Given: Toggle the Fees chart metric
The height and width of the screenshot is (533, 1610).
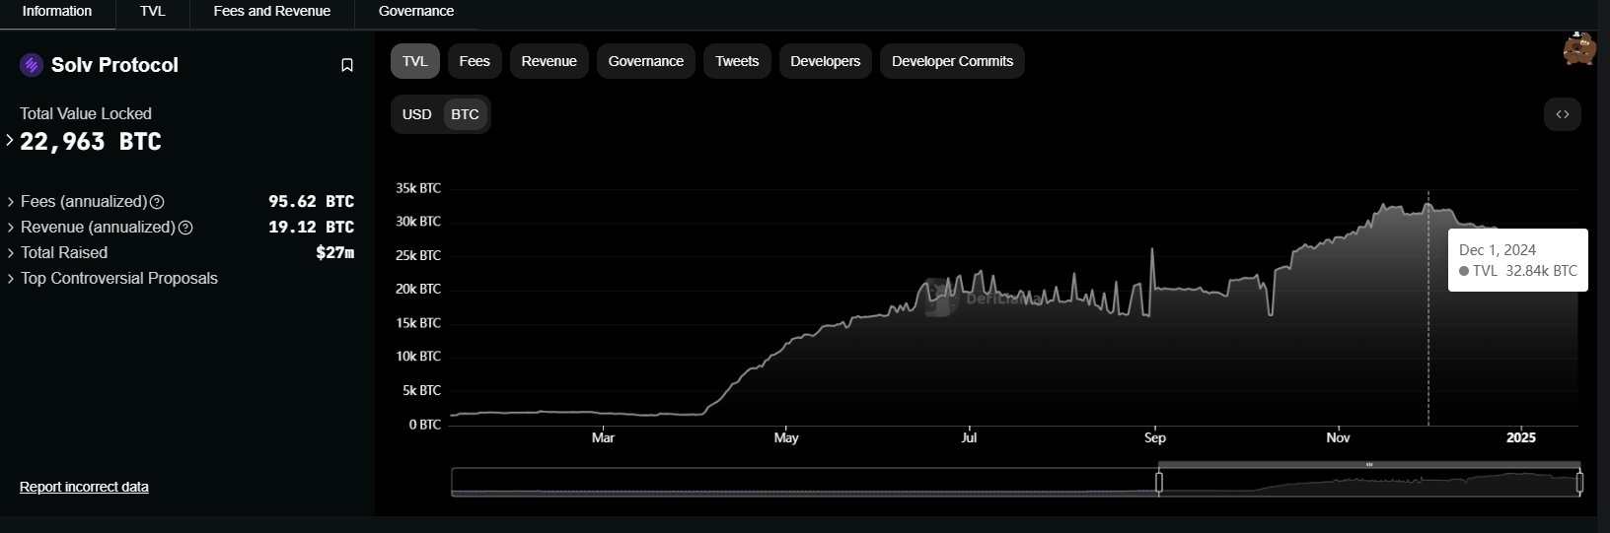Looking at the screenshot, I should pyautogui.click(x=475, y=61).
